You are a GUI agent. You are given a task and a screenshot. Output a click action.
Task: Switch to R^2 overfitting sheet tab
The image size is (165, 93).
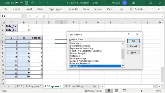[74, 86]
